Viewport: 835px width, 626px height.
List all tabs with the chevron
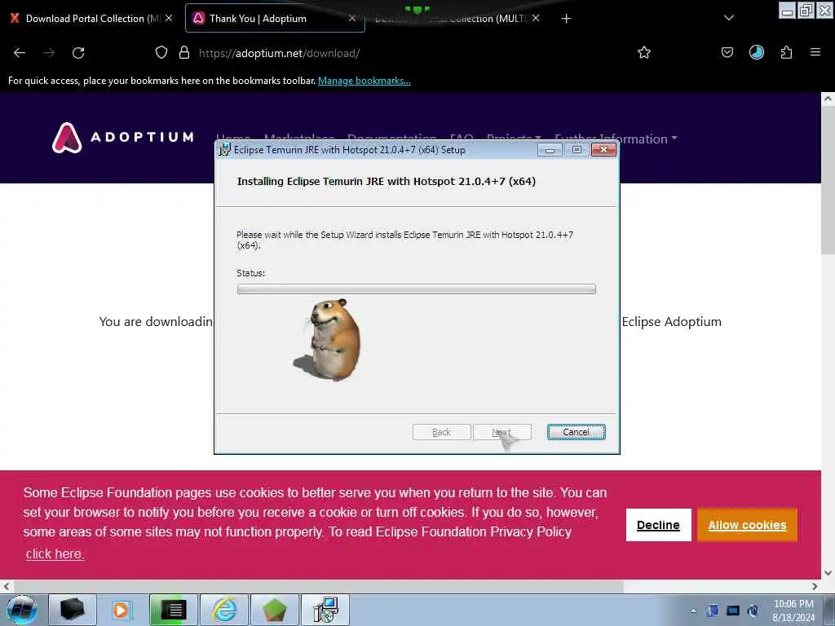pyautogui.click(x=729, y=18)
